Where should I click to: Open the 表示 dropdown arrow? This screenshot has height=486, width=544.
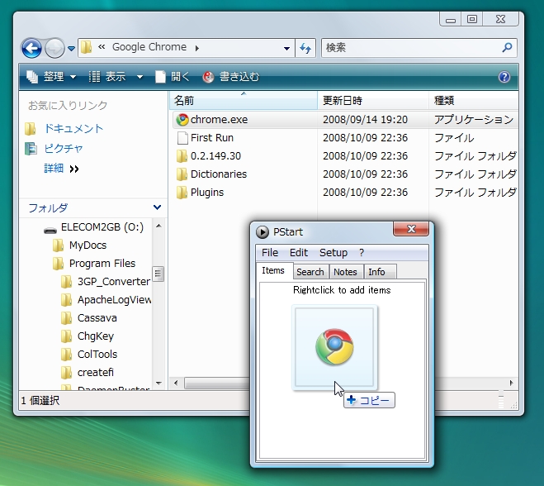140,77
